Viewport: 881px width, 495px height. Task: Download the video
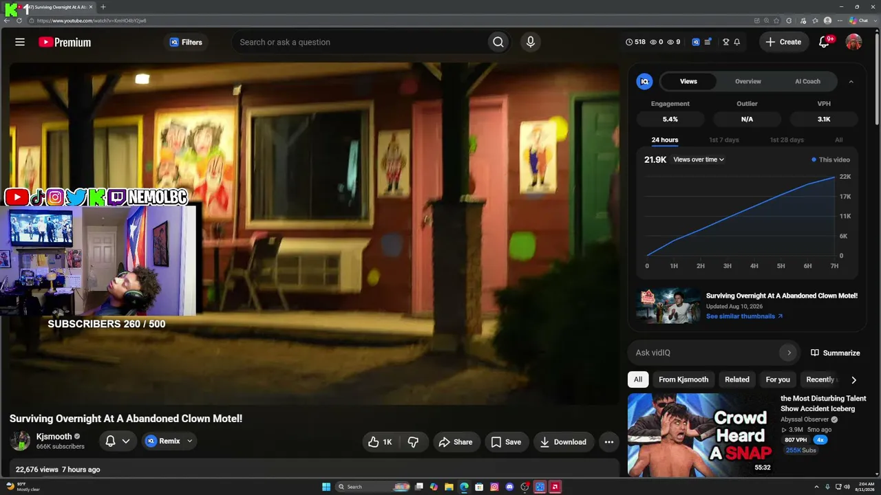563,442
